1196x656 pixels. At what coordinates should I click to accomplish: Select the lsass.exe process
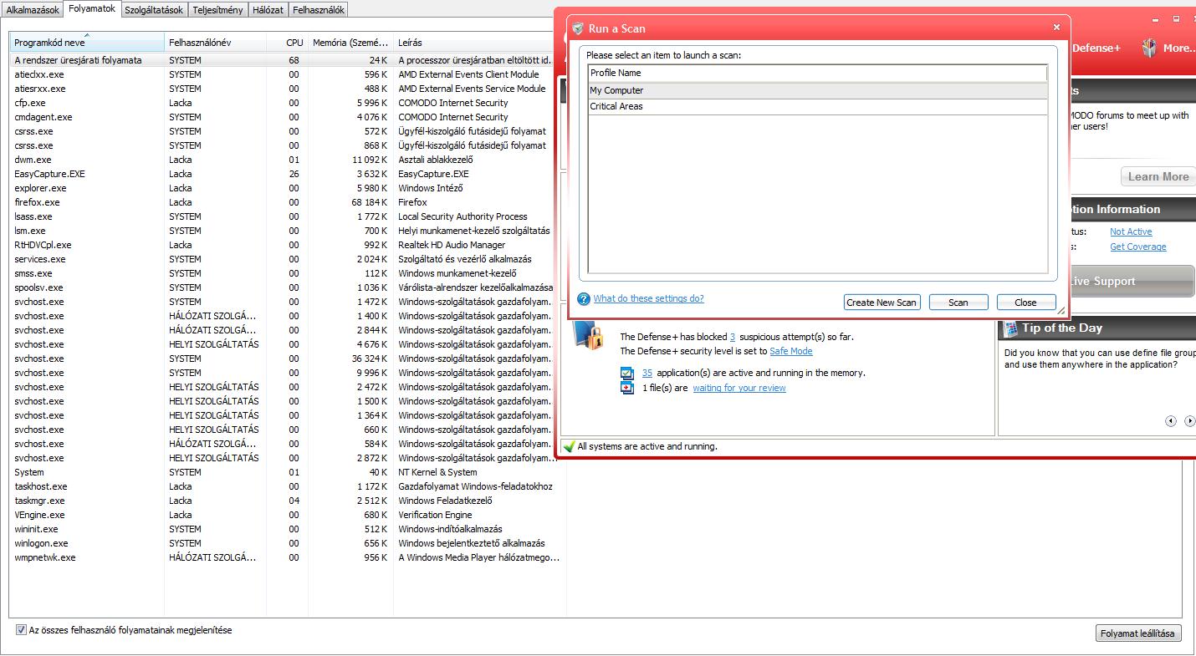pos(283,216)
